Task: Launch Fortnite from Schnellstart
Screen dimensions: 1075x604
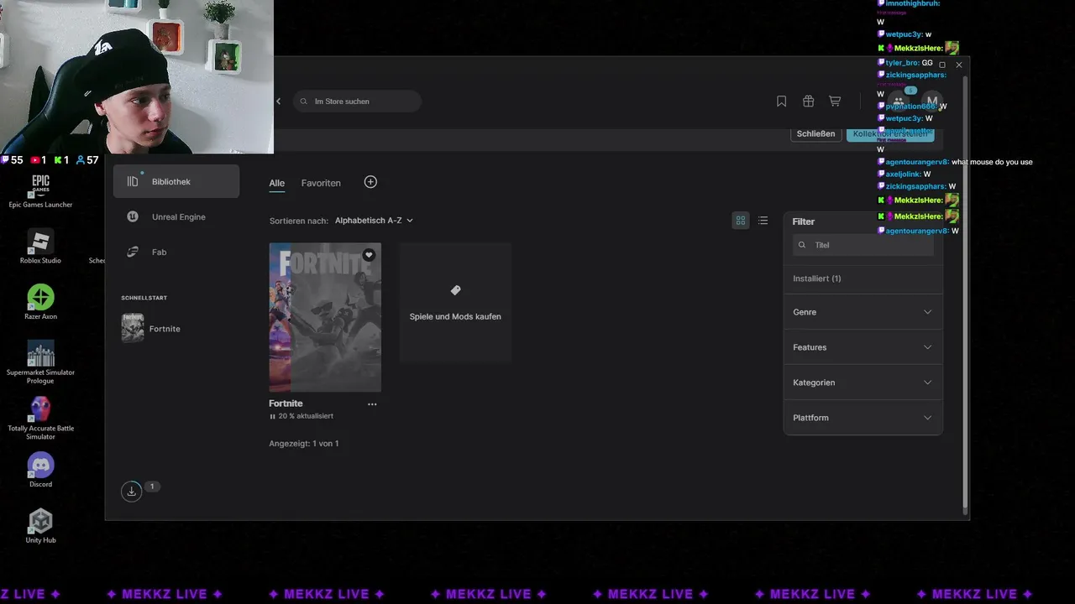Action: point(176,328)
